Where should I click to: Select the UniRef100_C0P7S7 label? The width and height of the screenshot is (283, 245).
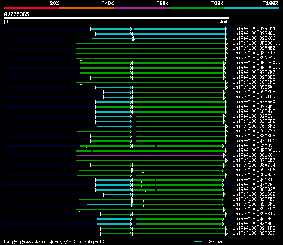click(x=254, y=131)
